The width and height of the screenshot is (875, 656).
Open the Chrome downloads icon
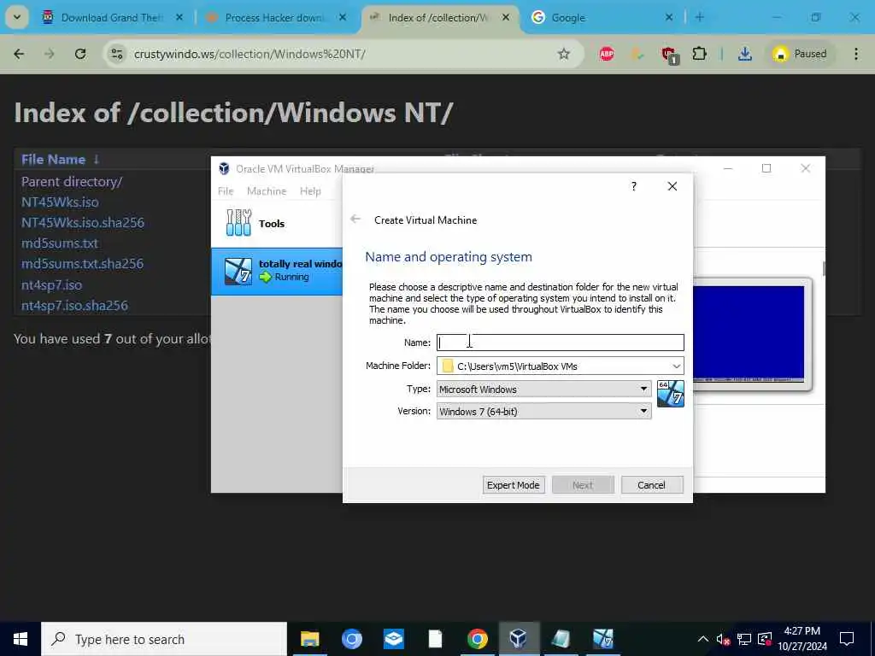[744, 54]
